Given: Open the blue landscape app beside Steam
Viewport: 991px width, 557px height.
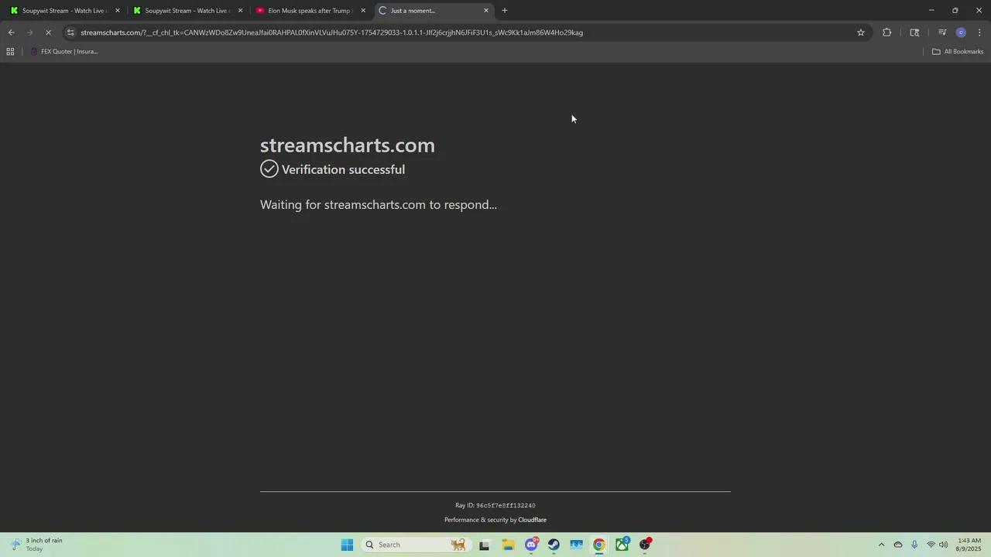Looking at the screenshot, I should pos(576,545).
